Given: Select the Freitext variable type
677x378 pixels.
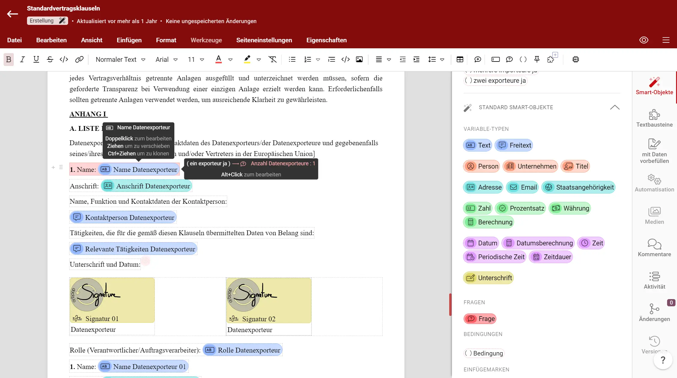Looking at the screenshot, I should (514, 145).
